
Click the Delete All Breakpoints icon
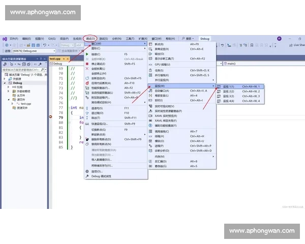pos(87,139)
